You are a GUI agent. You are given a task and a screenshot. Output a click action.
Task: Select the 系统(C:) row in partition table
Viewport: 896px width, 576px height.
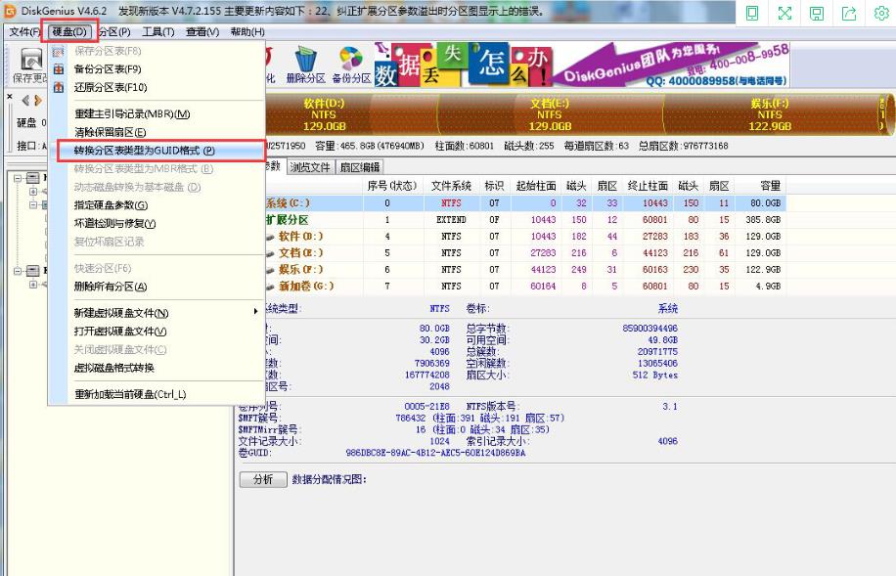click(525, 202)
